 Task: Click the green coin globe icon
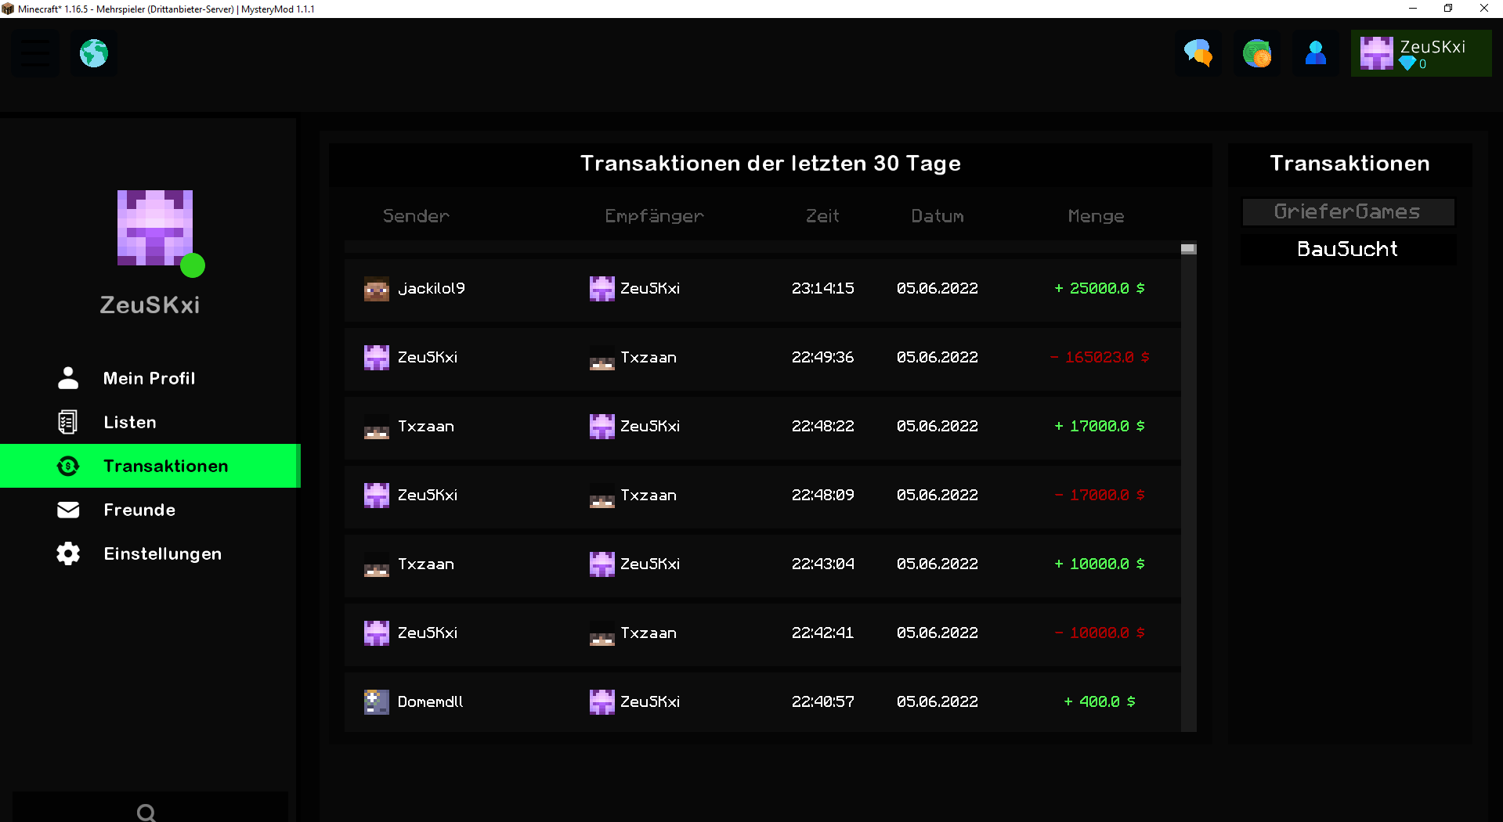coord(1257,53)
